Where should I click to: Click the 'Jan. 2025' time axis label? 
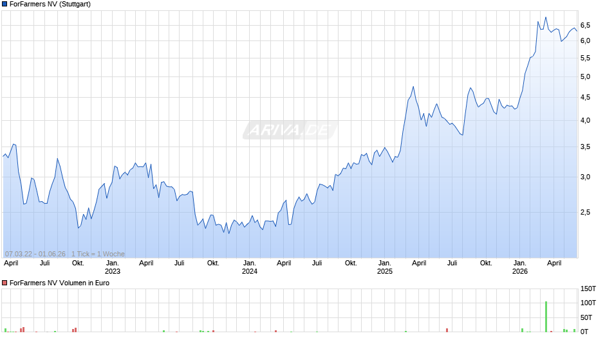[385, 267]
